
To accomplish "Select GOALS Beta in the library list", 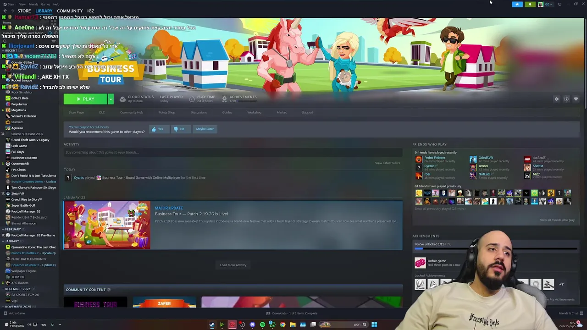I will pos(20,98).
